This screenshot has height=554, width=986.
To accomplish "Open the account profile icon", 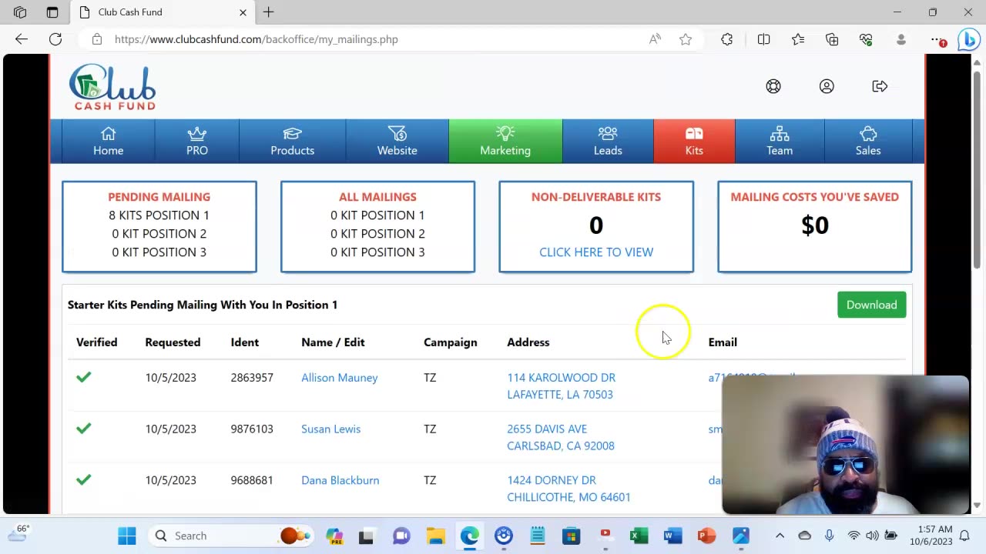I will coord(827,86).
